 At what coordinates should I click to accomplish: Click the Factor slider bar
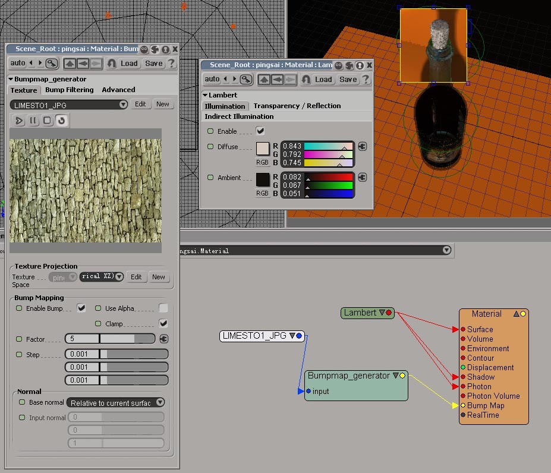[x=110, y=339]
